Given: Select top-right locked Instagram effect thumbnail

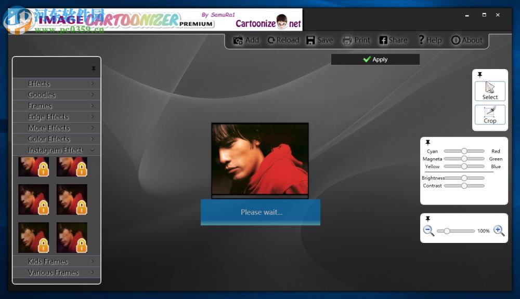Looking at the screenshot, I should (72, 167).
